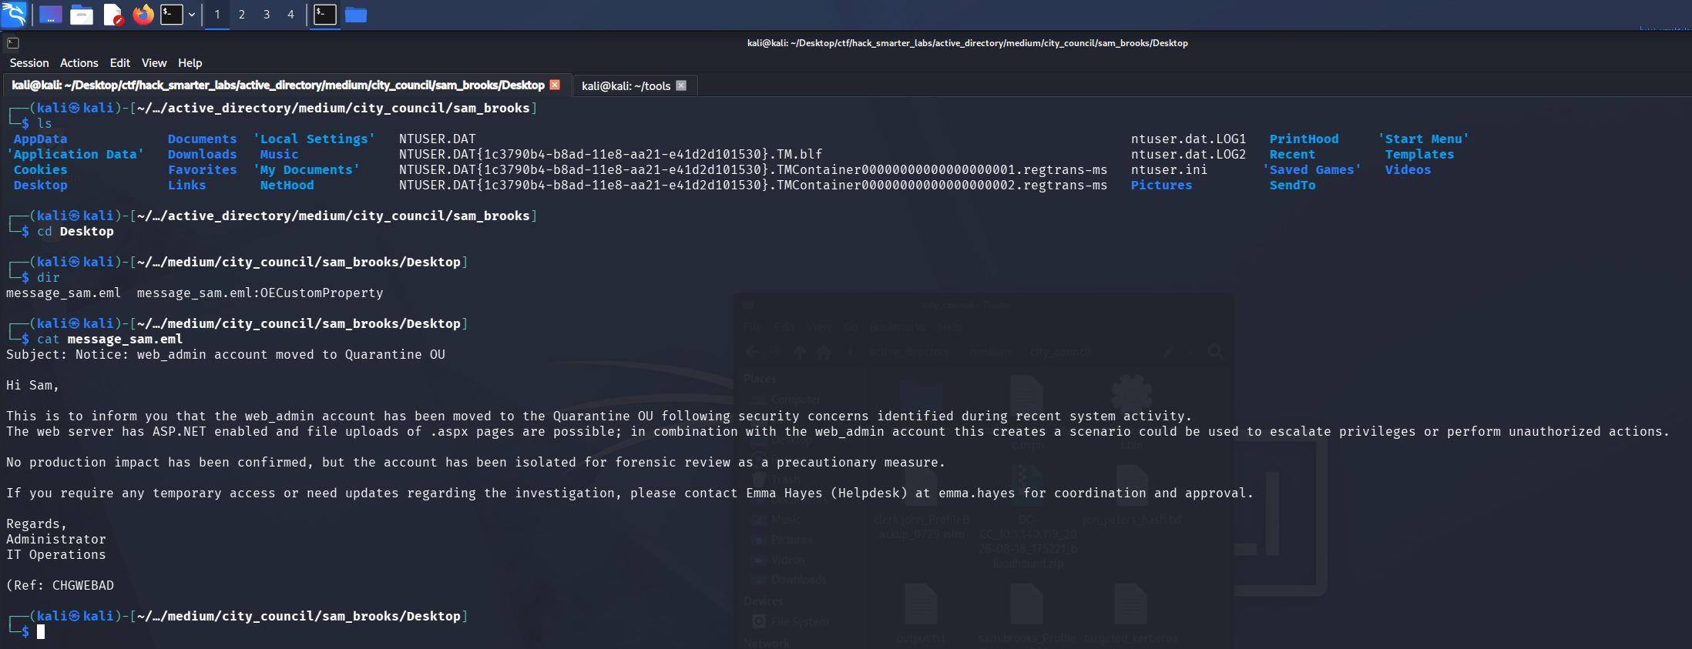Click message_sam.eml:OECustomProperty in dir output
The height and width of the screenshot is (649, 1692).
pyautogui.click(x=260, y=293)
